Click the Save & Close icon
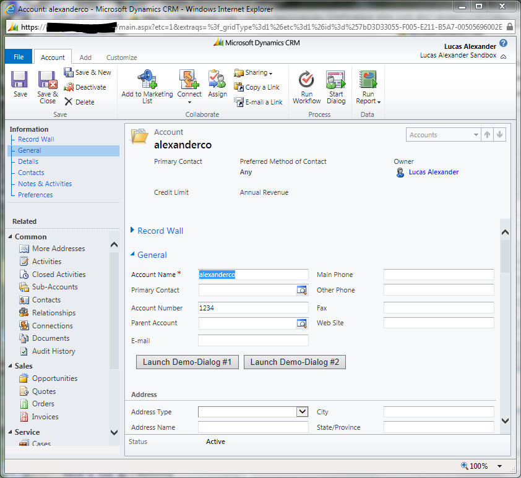The image size is (521, 478). tap(48, 80)
